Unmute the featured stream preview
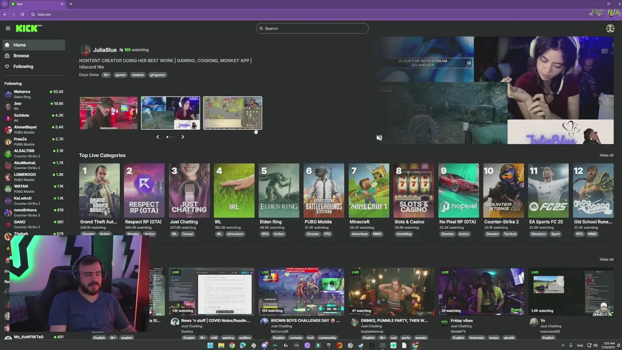Image resolution: width=622 pixels, height=350 pixels. 379,138
